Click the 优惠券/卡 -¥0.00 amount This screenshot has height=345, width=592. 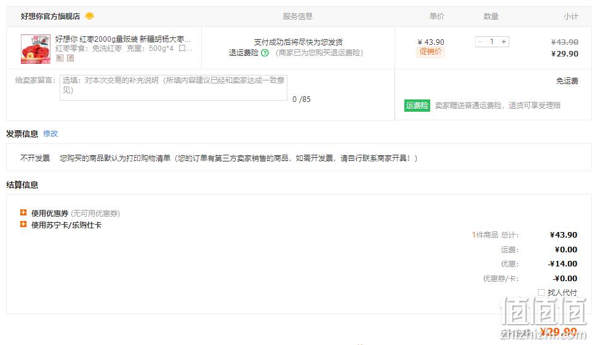(x=565, y=279)
